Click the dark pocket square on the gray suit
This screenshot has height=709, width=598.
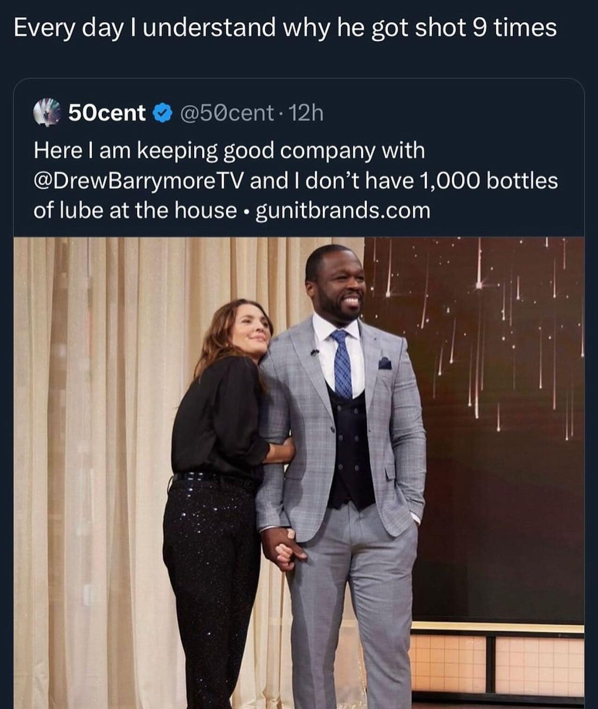pos(384,362)
